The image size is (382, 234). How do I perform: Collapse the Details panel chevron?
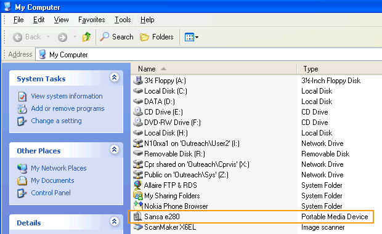(114, 221)
